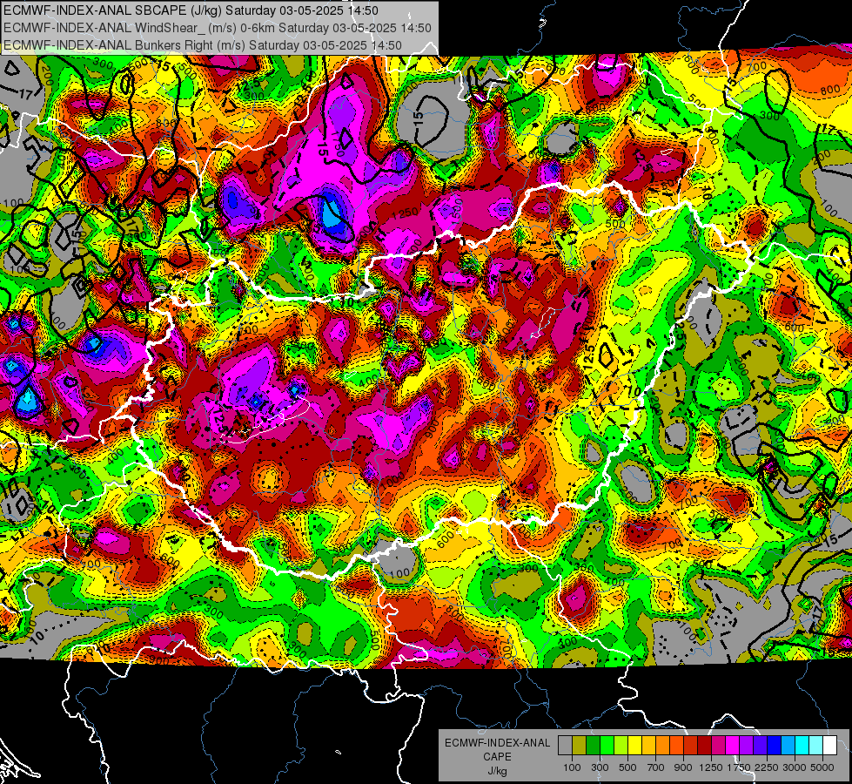Click the 500 value under the legend

627,767
